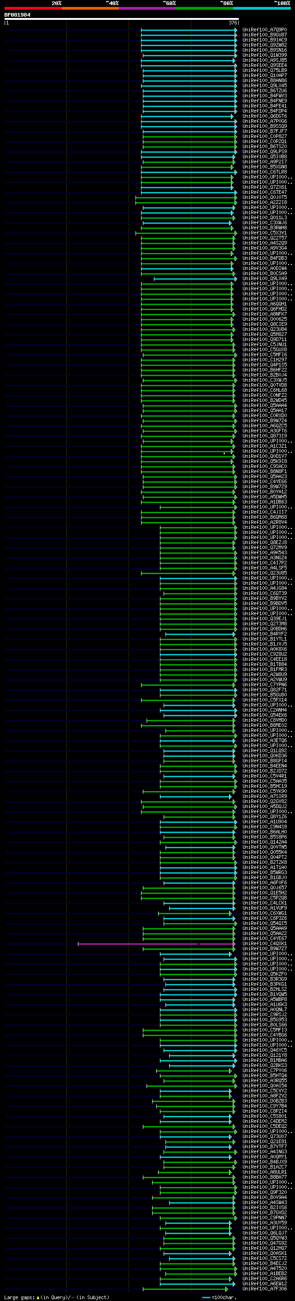This screenshot has width=295, height=1301.
Task: Open hit UniRef100_Q1W399
Action: pos(264,55)
